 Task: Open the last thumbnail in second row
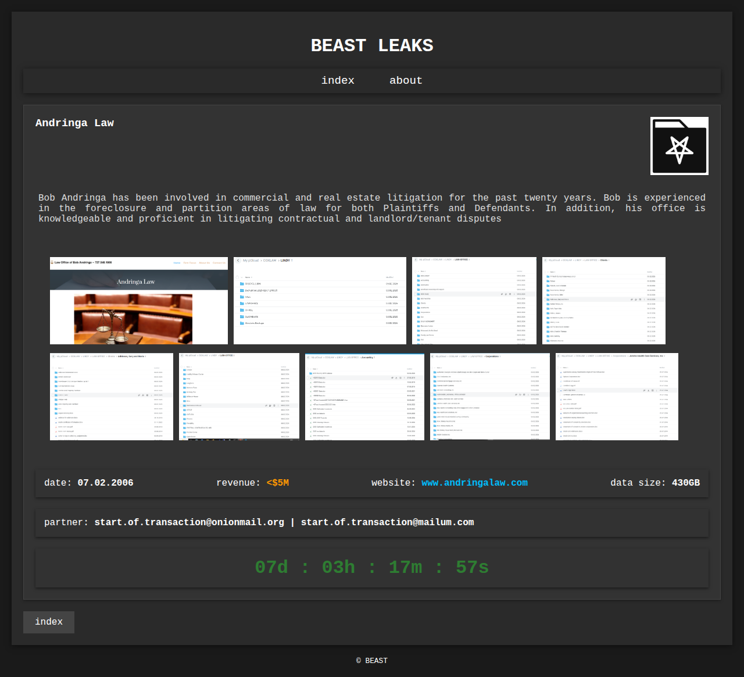617,397
